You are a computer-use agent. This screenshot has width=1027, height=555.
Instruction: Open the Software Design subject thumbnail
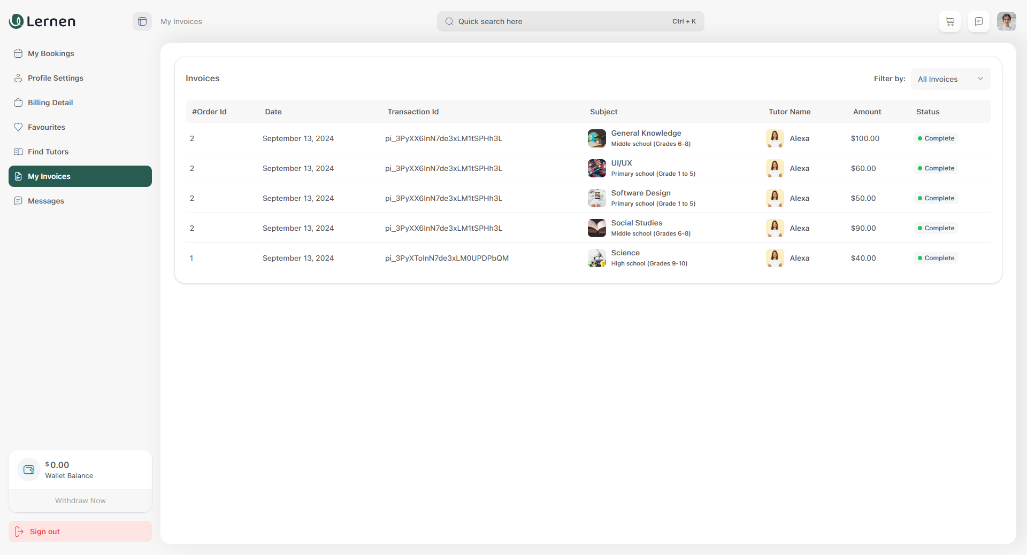point(596,198)
